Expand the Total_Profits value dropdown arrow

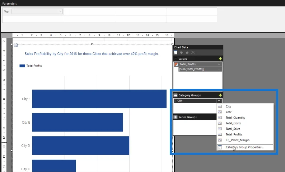click(x=219, y=64)
